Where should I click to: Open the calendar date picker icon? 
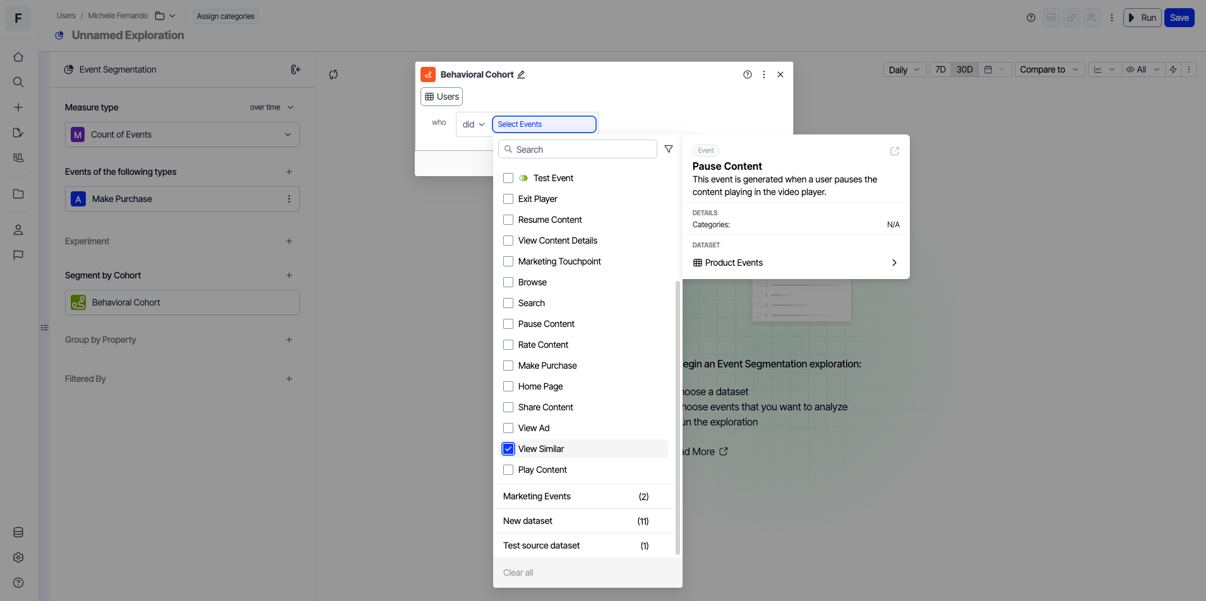(x=989, y=69)
